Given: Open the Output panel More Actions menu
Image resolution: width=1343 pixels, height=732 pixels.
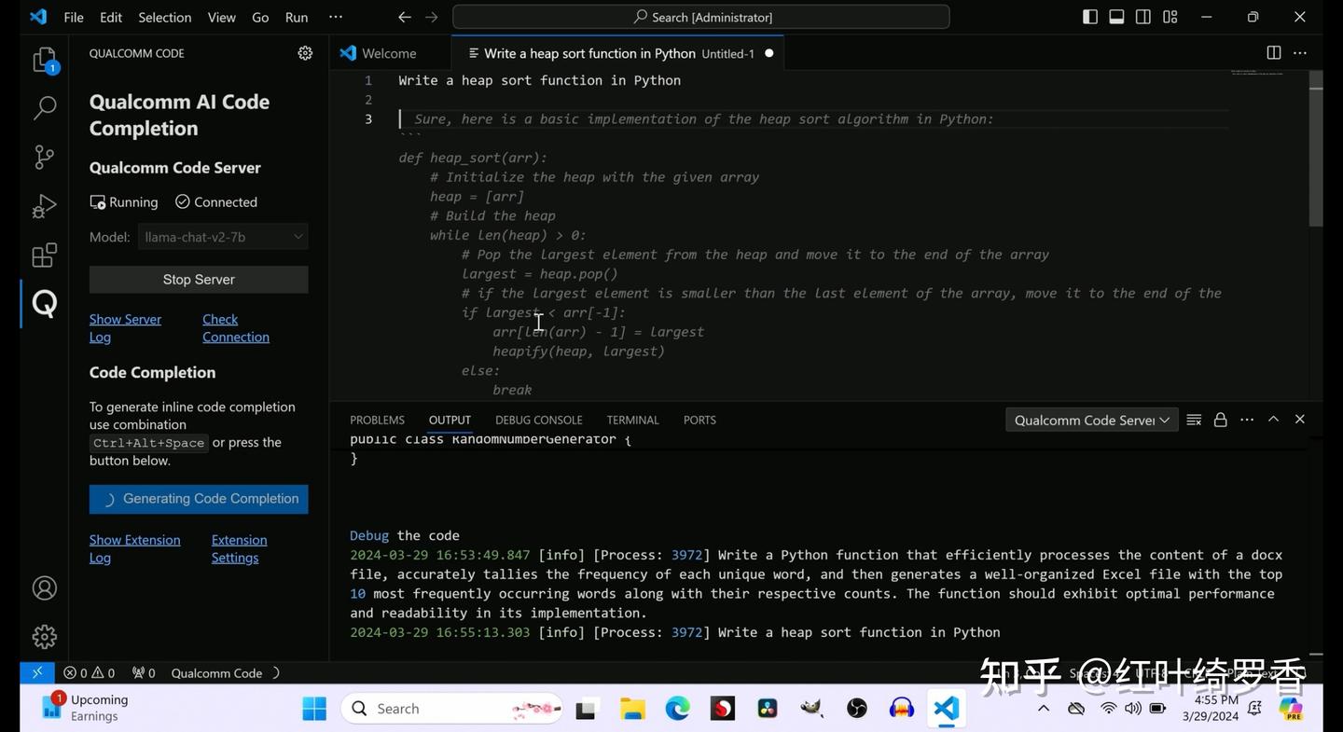Looking at the screenshot, I should pos(1247,420).
